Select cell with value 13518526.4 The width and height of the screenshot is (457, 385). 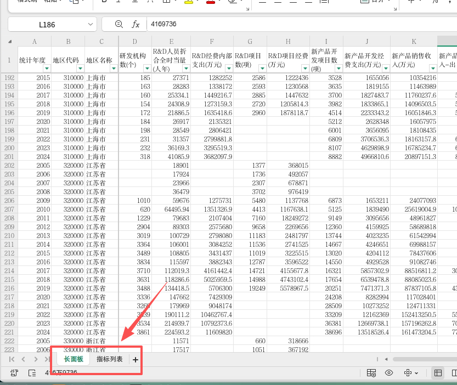[366, 332]
